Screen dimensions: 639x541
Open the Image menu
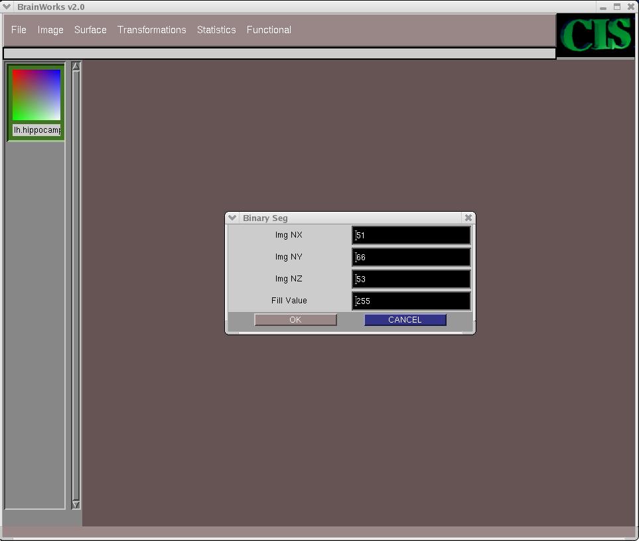(50, 30)
